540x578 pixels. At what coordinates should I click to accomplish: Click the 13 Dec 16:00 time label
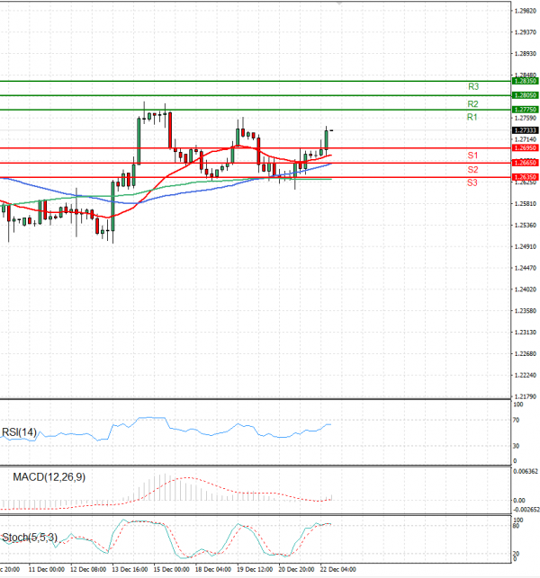(130, 569)
